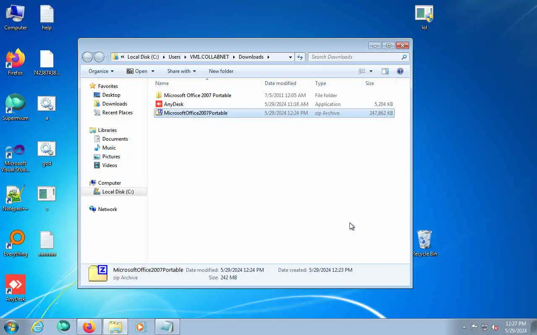
Task: Select desktop file named 'a'
Action: click(x=47, y=108)
